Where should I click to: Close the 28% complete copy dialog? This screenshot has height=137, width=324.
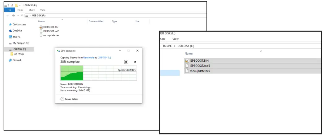click(137, 51)
